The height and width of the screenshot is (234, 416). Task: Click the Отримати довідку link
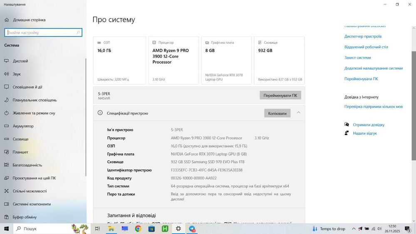click(x=369, y=125)
